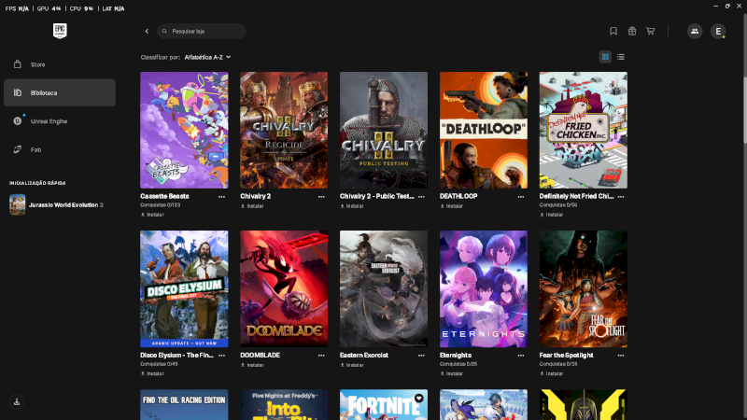Screen dimensions: 747x420
Task: Open Chivalry 2 Regicide cover thumbnail
Action: (x=284, y=130)
